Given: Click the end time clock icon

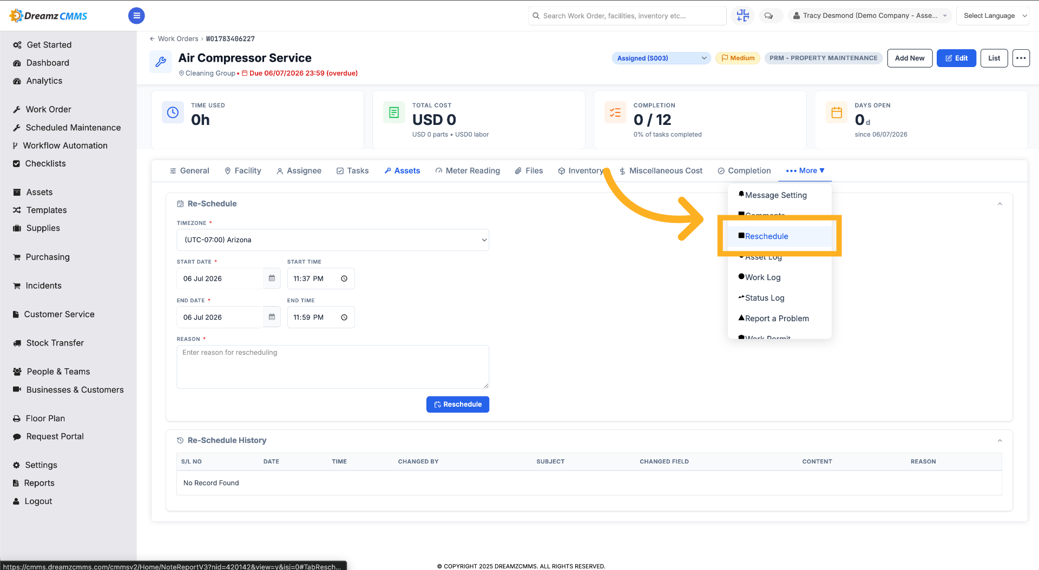Looking at the screenshot, I should [x=344, y=317].
